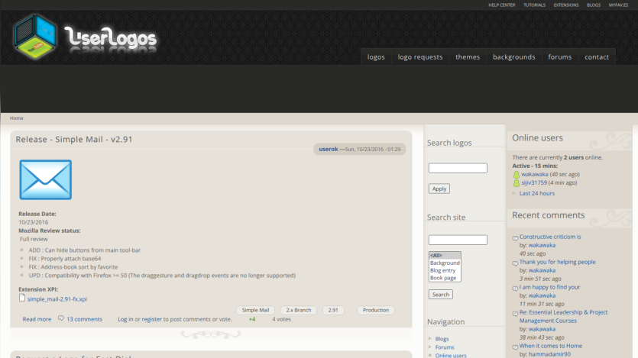This screenshot has width=638, height=358.
Task: Open TUTORIALS in top bar
Action: point(534,5)
